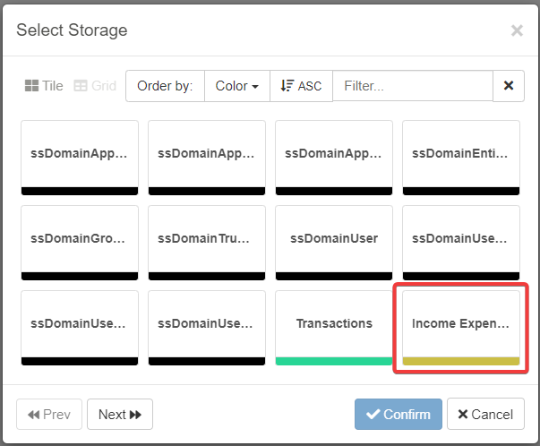Choose the ssDomainUser storage tile

click(x=334, y=238)
